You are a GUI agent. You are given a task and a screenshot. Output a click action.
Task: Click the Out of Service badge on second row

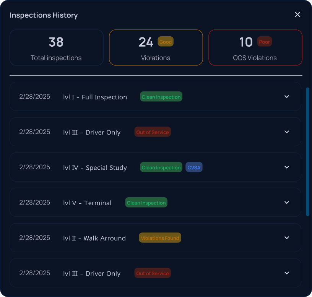(x=153, y=132)
